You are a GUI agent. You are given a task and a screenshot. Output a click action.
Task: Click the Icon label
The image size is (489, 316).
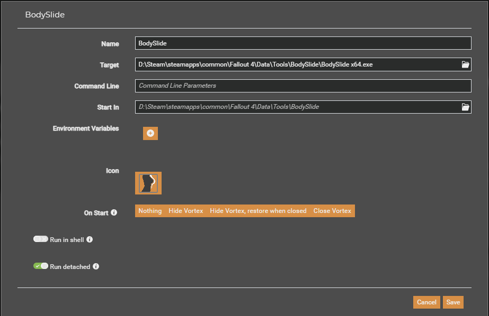112,171
